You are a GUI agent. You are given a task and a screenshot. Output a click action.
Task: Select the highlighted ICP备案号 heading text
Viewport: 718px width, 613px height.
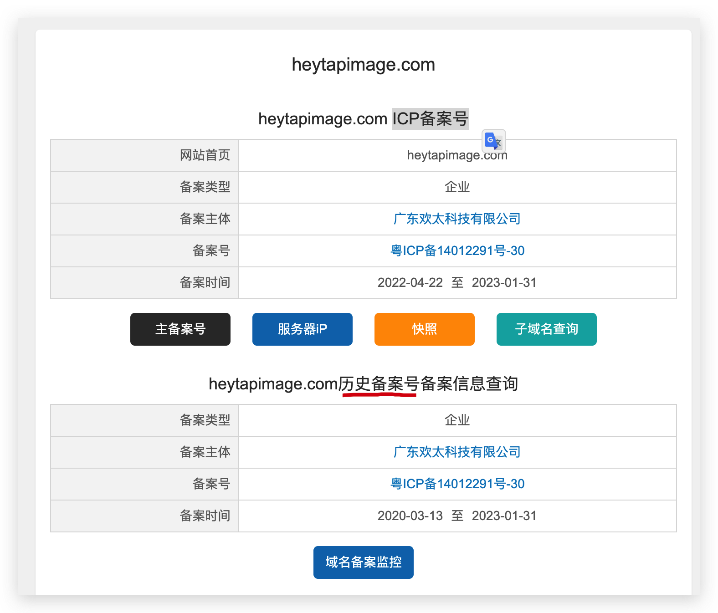[431, 119]
